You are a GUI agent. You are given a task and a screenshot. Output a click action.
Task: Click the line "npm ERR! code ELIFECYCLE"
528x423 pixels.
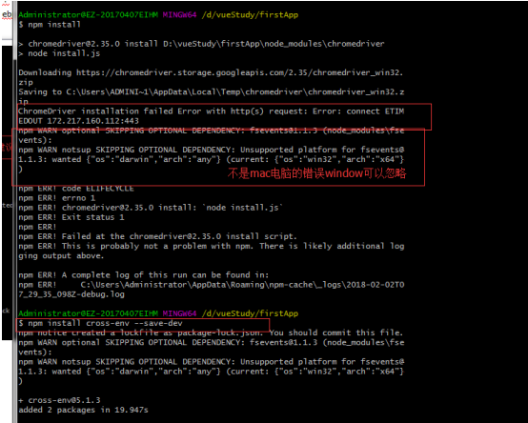(76, 189)
